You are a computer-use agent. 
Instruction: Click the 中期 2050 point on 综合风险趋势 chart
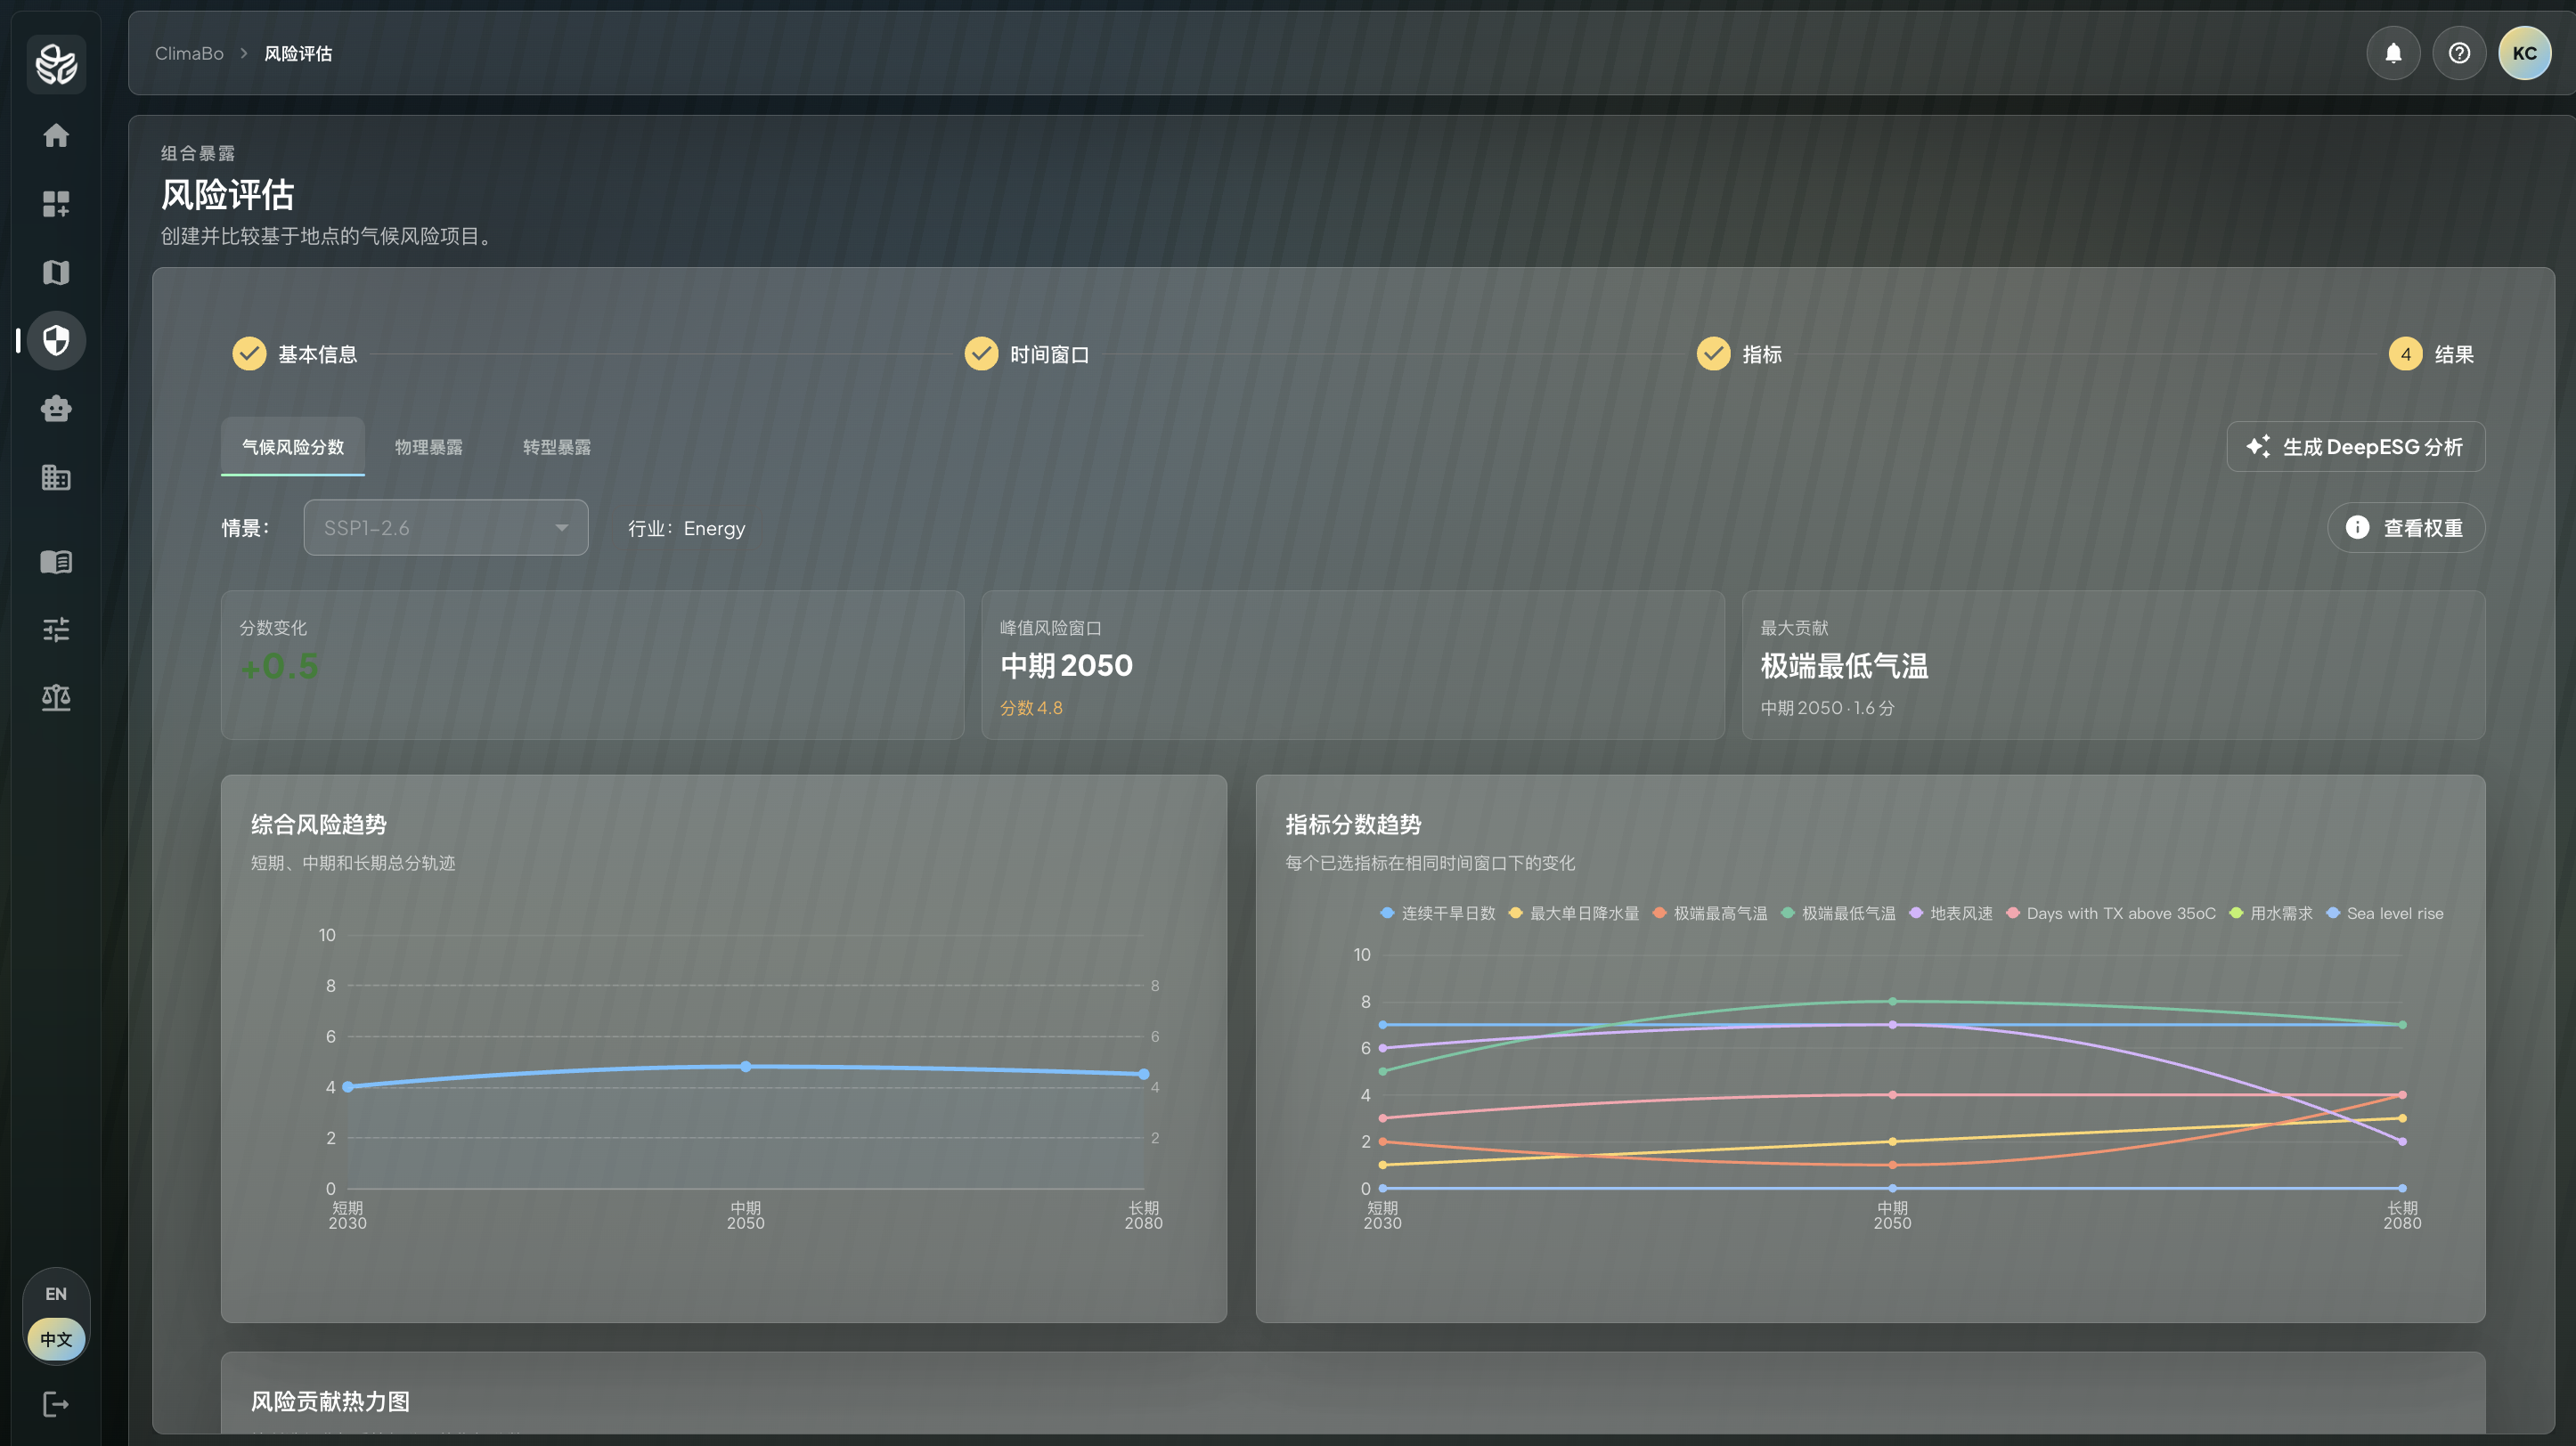click(x=746, y=1067)
